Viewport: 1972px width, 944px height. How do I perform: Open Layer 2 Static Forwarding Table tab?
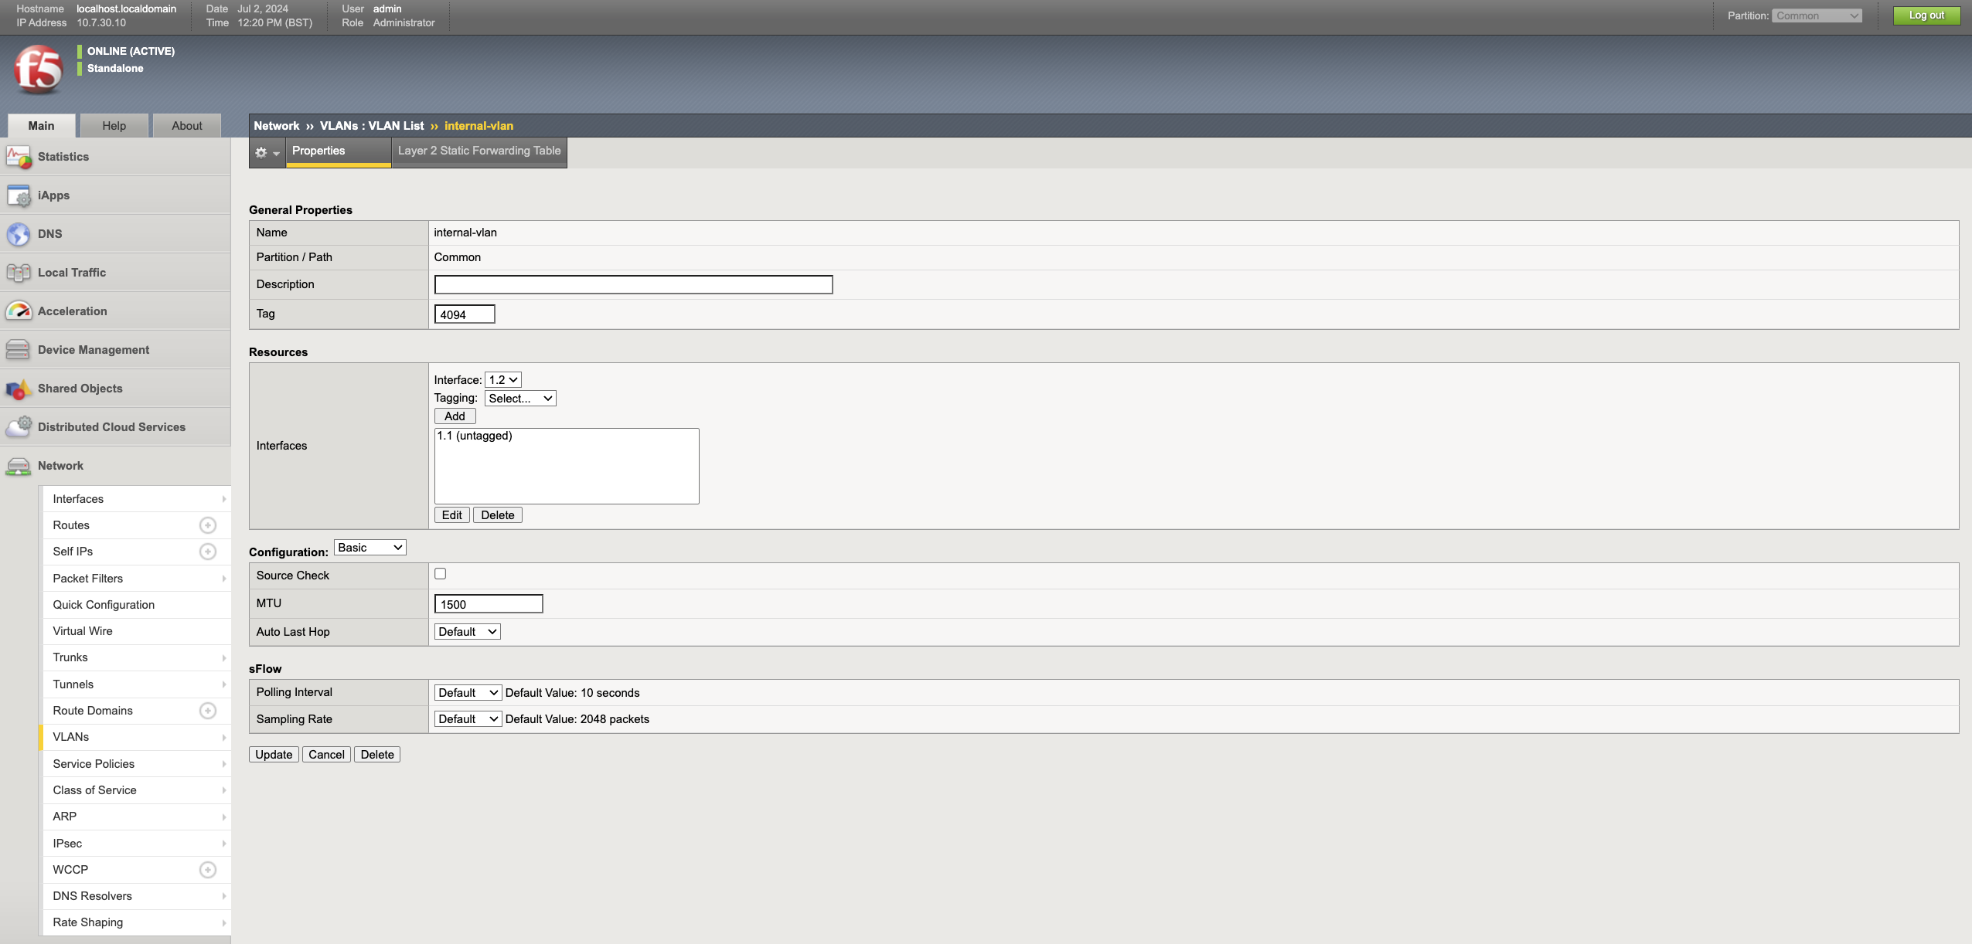coord(479,151)
